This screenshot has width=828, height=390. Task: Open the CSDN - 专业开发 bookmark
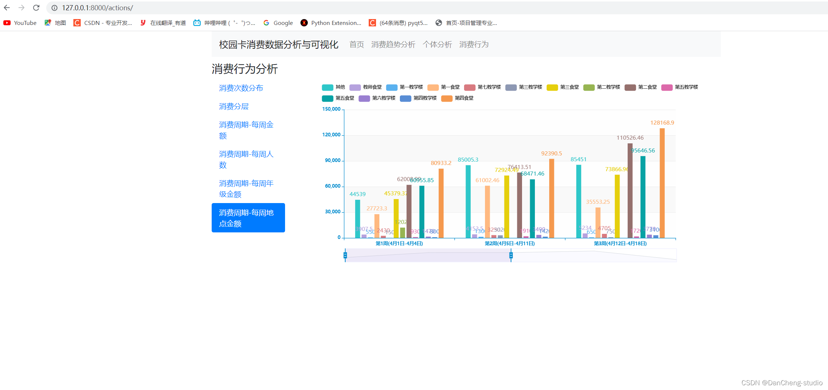(103, 23)
